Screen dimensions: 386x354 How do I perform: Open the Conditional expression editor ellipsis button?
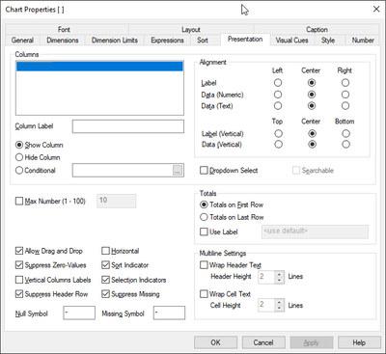pyautogui.click(x=178, y=171)
